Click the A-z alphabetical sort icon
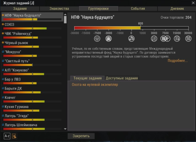 pyautogui.click(x=7, y=136)
